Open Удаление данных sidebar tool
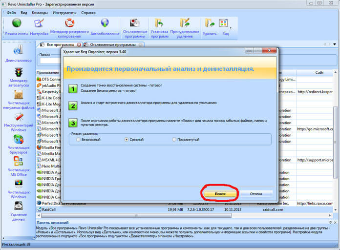 (x=19, y=211)
